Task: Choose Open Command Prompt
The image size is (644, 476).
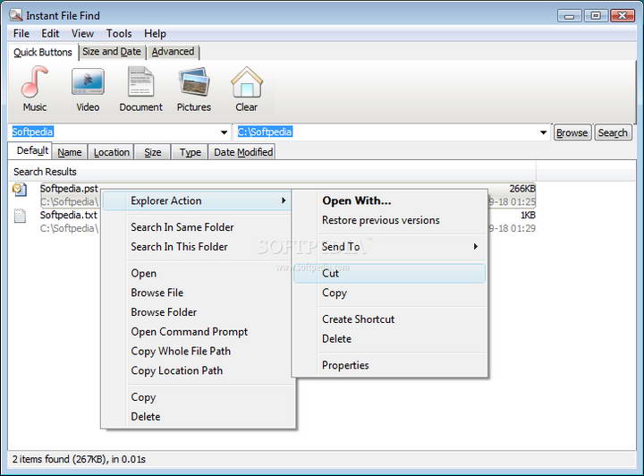Action: point(189,332)
